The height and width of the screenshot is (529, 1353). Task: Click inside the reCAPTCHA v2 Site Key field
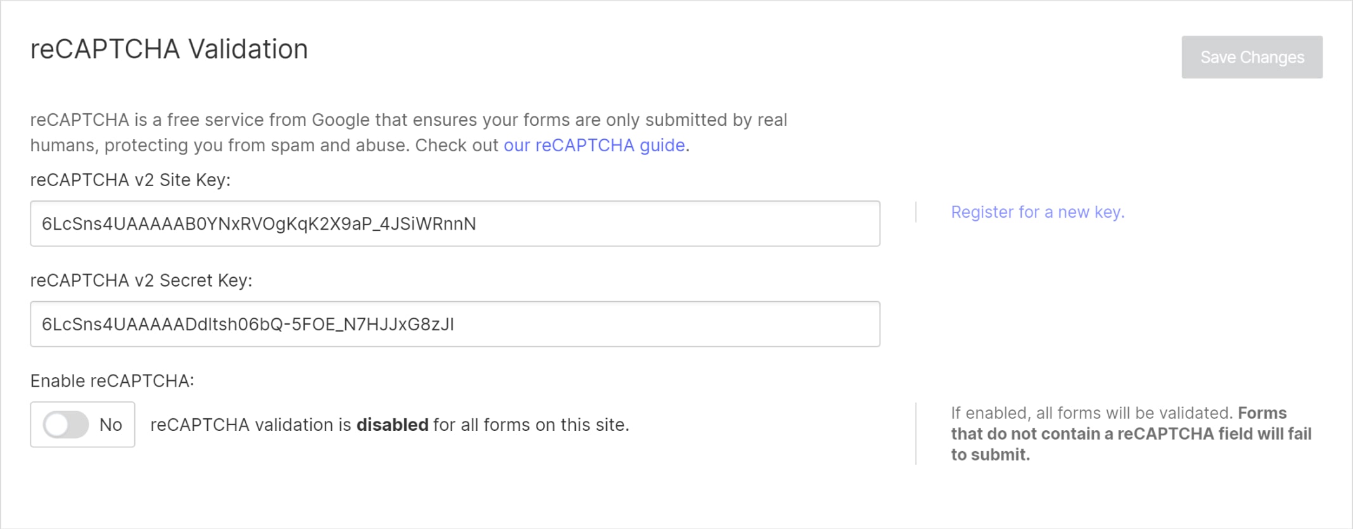coord(454,223)
